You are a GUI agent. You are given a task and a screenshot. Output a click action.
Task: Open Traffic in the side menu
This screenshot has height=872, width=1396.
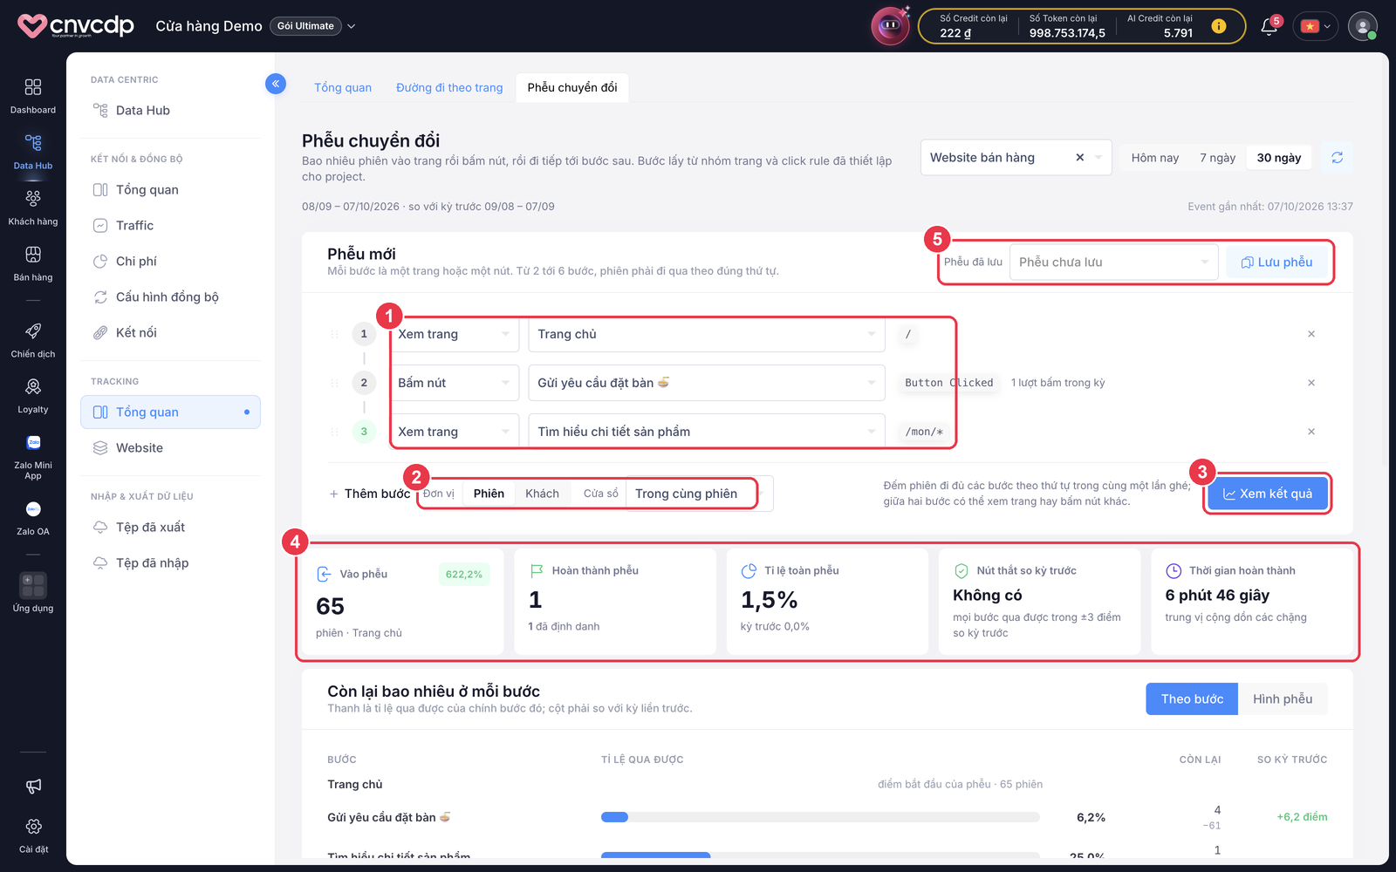170,226
